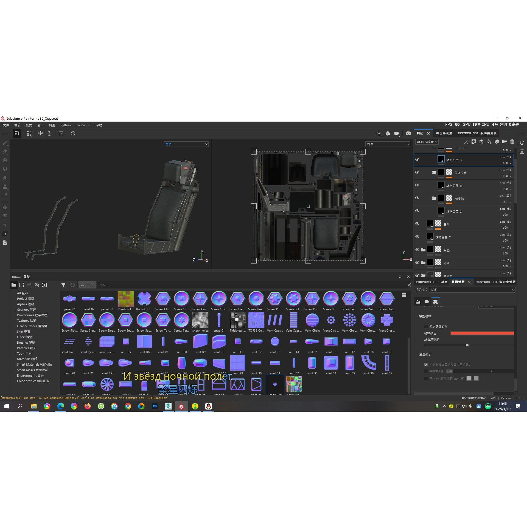The width and height of the screenshot is (527, 527).
Task: Select the vent 36 normal thumbnail
Action: point(368,363)
